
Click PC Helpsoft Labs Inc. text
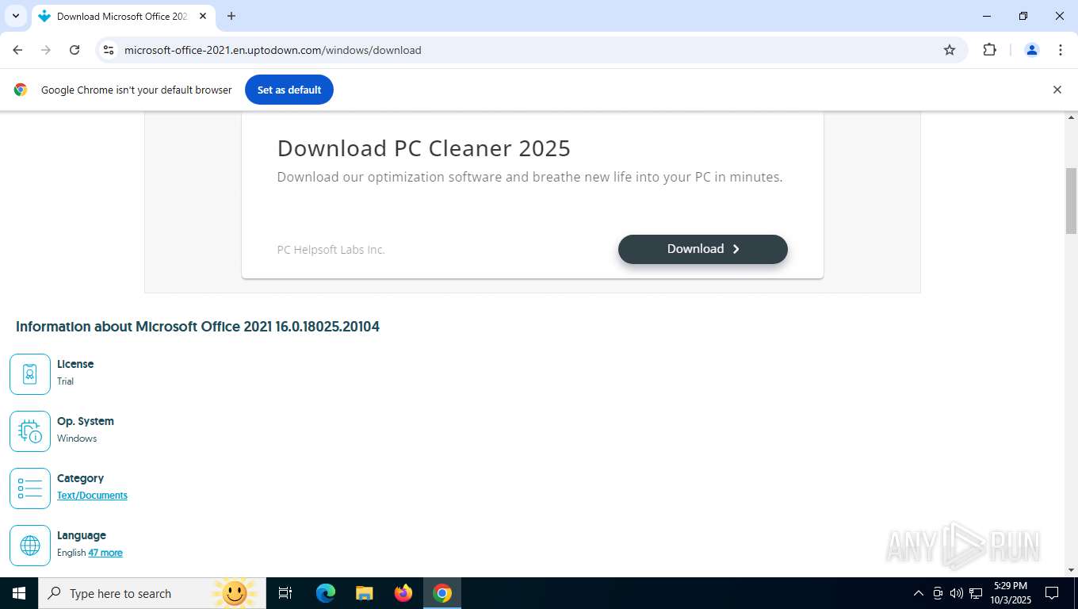click(x=331, y=250)
